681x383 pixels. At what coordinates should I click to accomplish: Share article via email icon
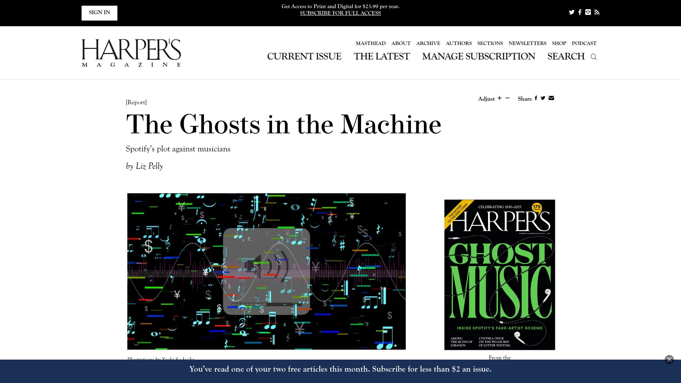[551, 98]
